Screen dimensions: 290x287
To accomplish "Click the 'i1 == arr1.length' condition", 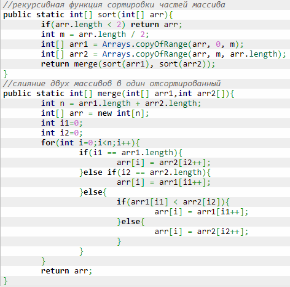I will 133,153.
